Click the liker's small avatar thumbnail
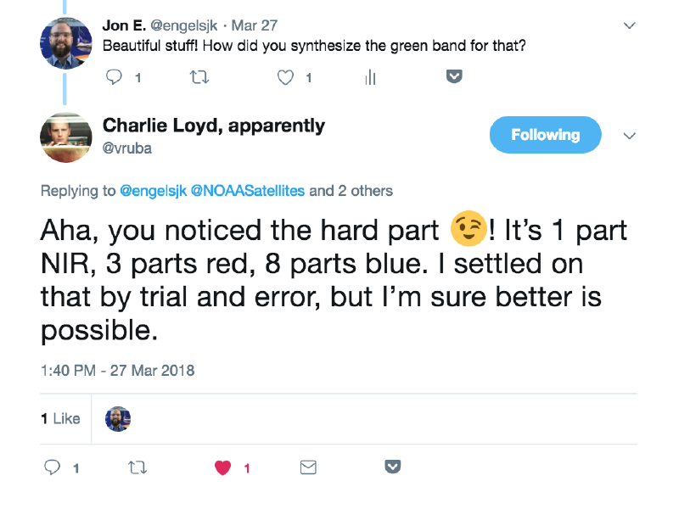The image size is (679, 509). point(118,418)
